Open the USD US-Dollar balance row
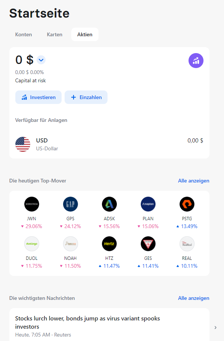 coord(109,144)
